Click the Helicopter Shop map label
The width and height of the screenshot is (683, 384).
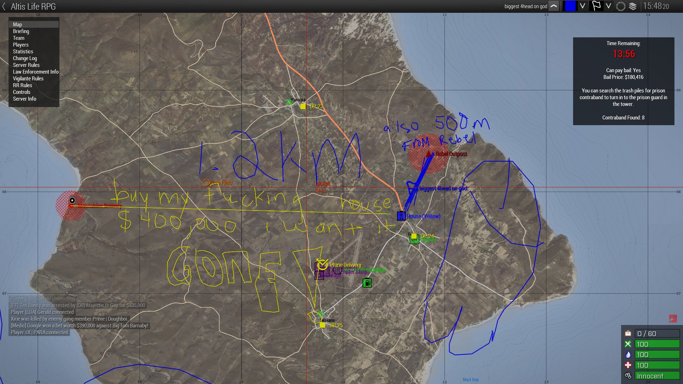(x=350, y=272)
